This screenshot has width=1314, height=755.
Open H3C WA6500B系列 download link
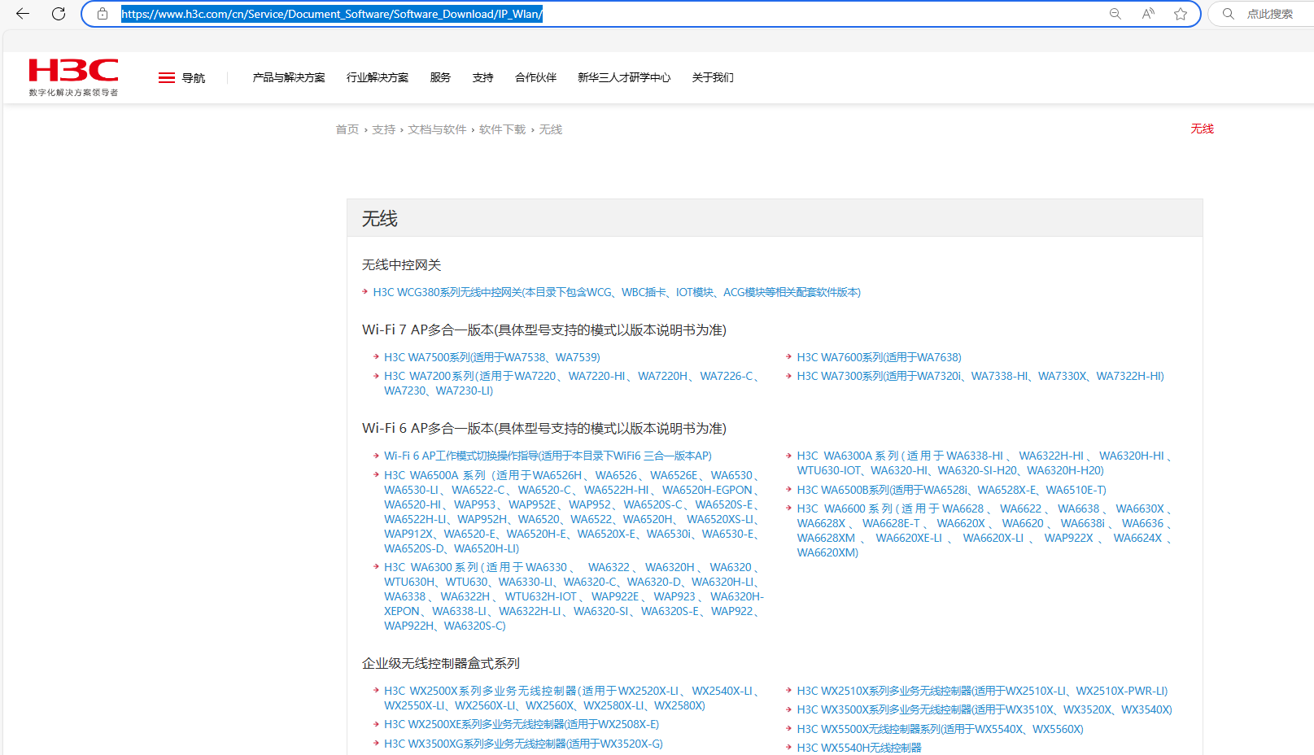click(952, 490)
